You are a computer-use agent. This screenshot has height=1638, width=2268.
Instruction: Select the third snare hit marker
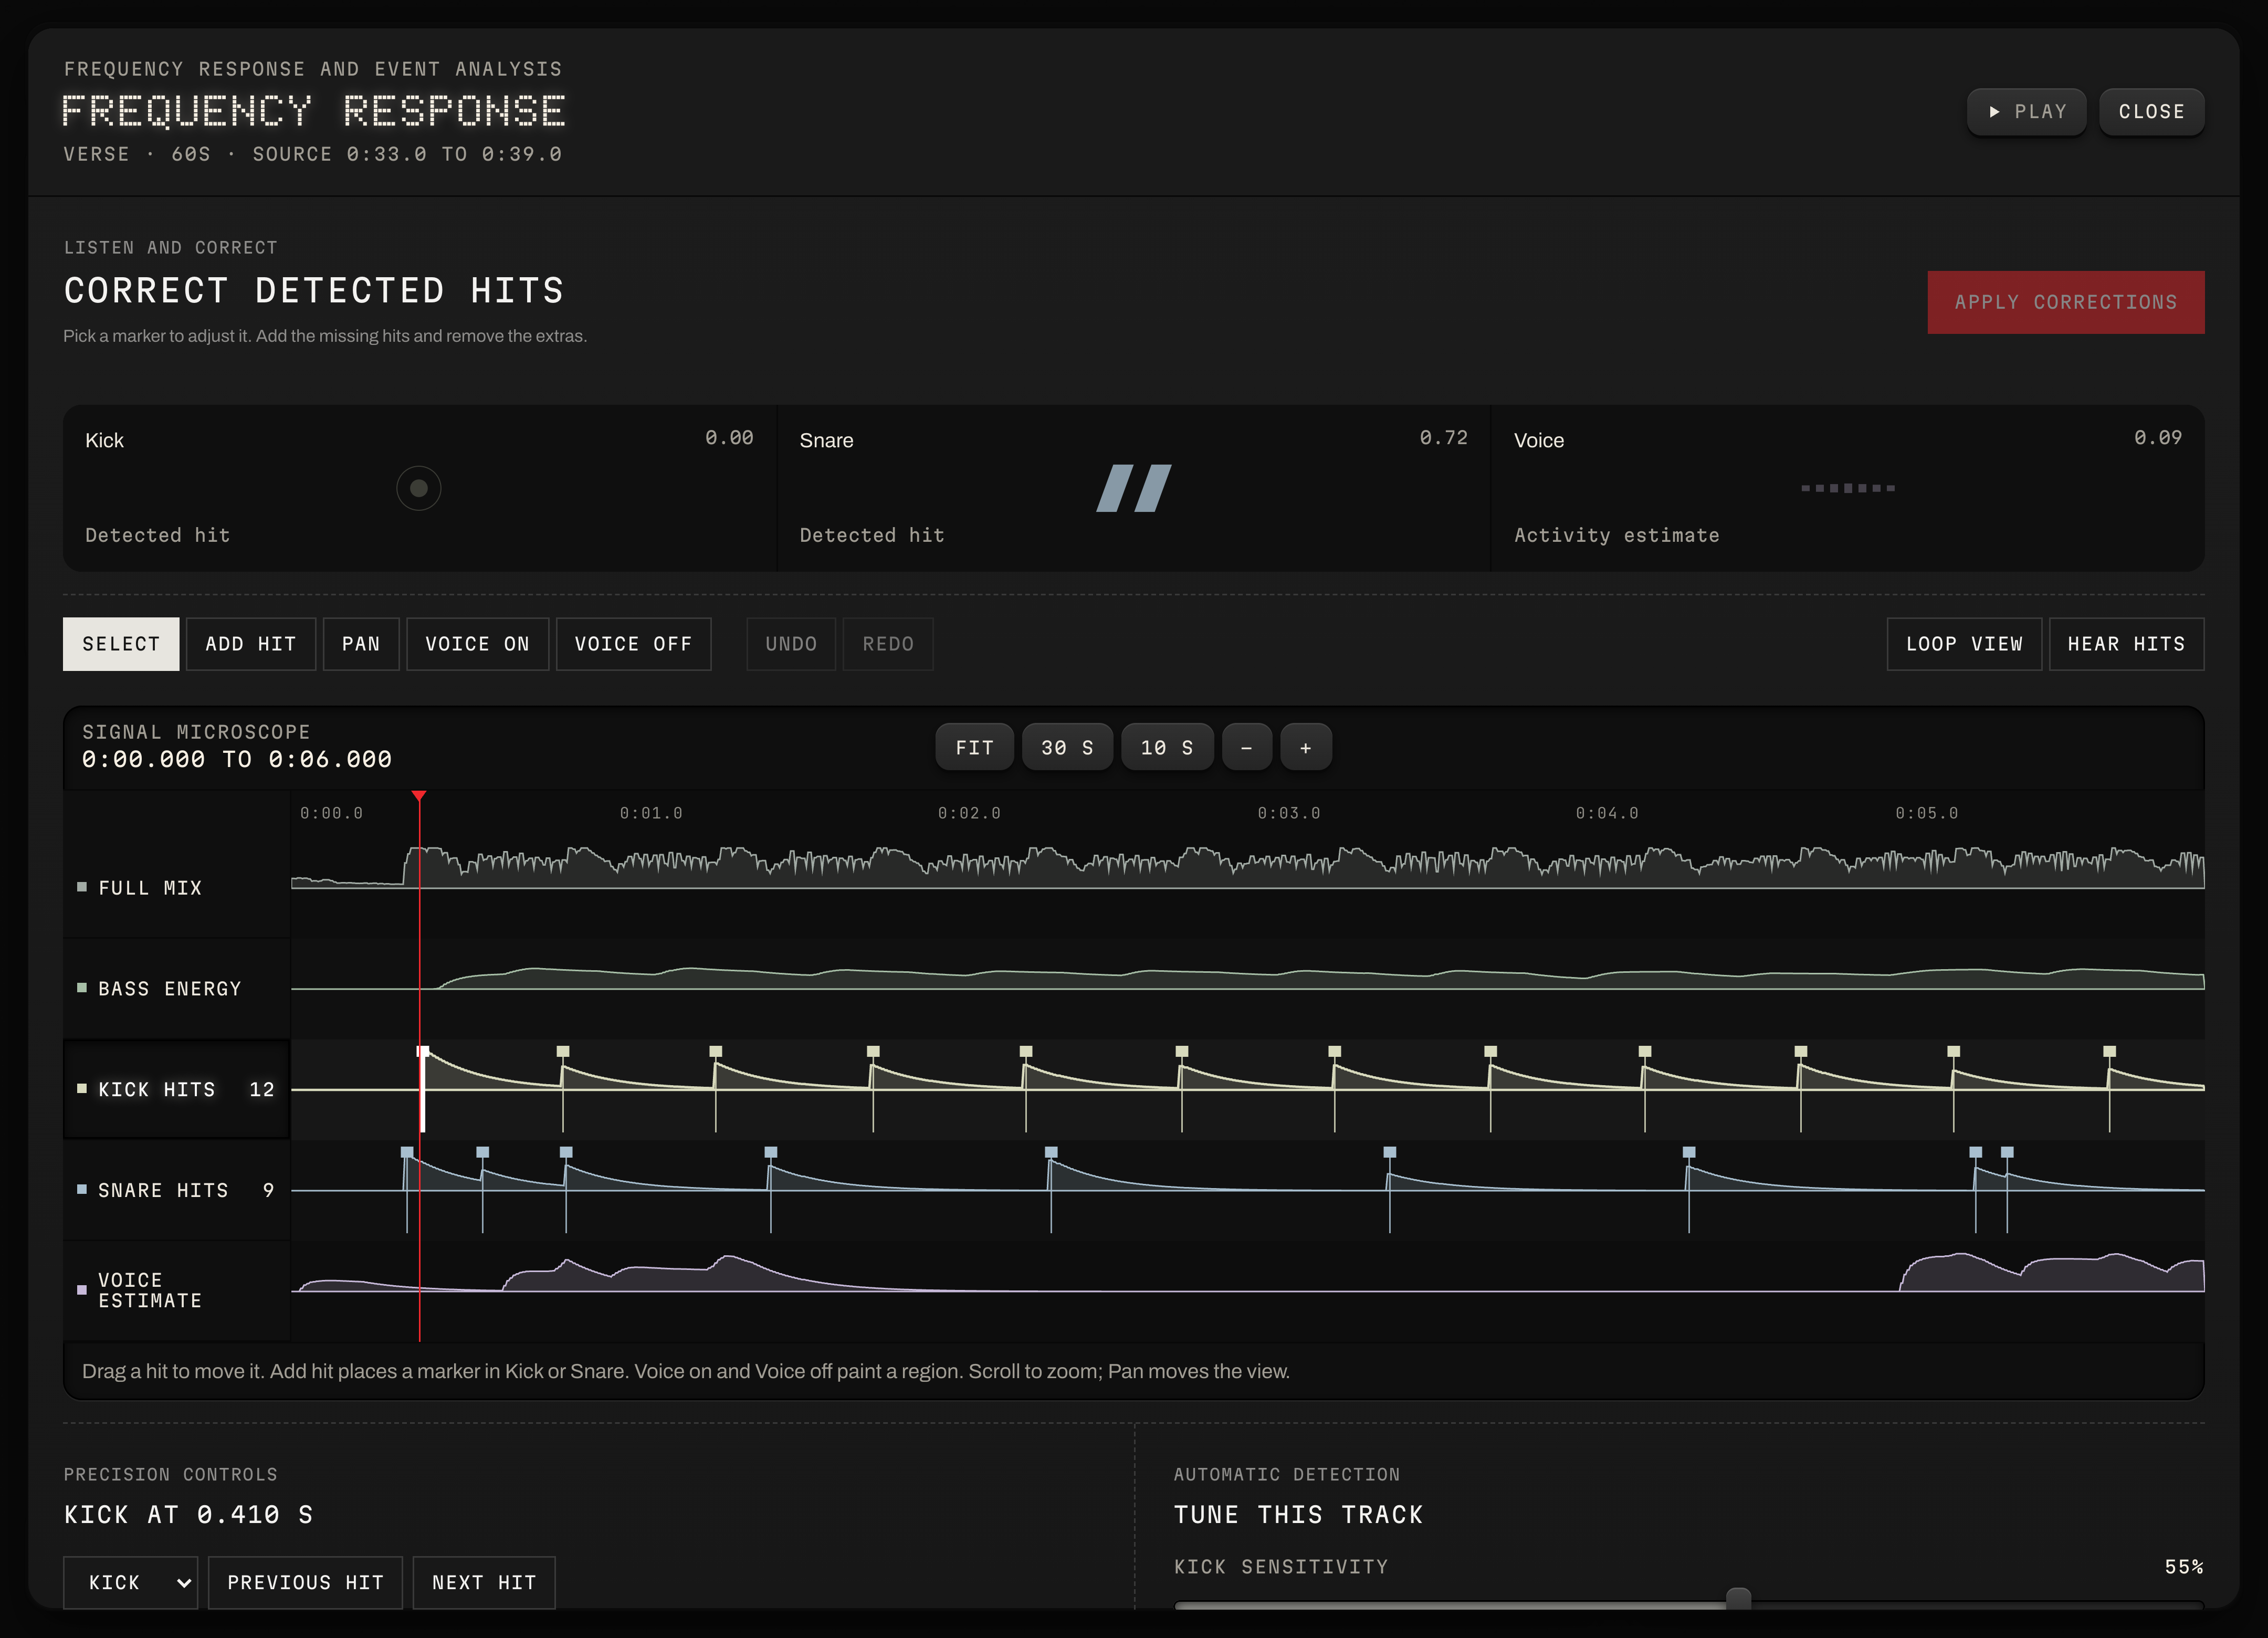coord(566,1153)
